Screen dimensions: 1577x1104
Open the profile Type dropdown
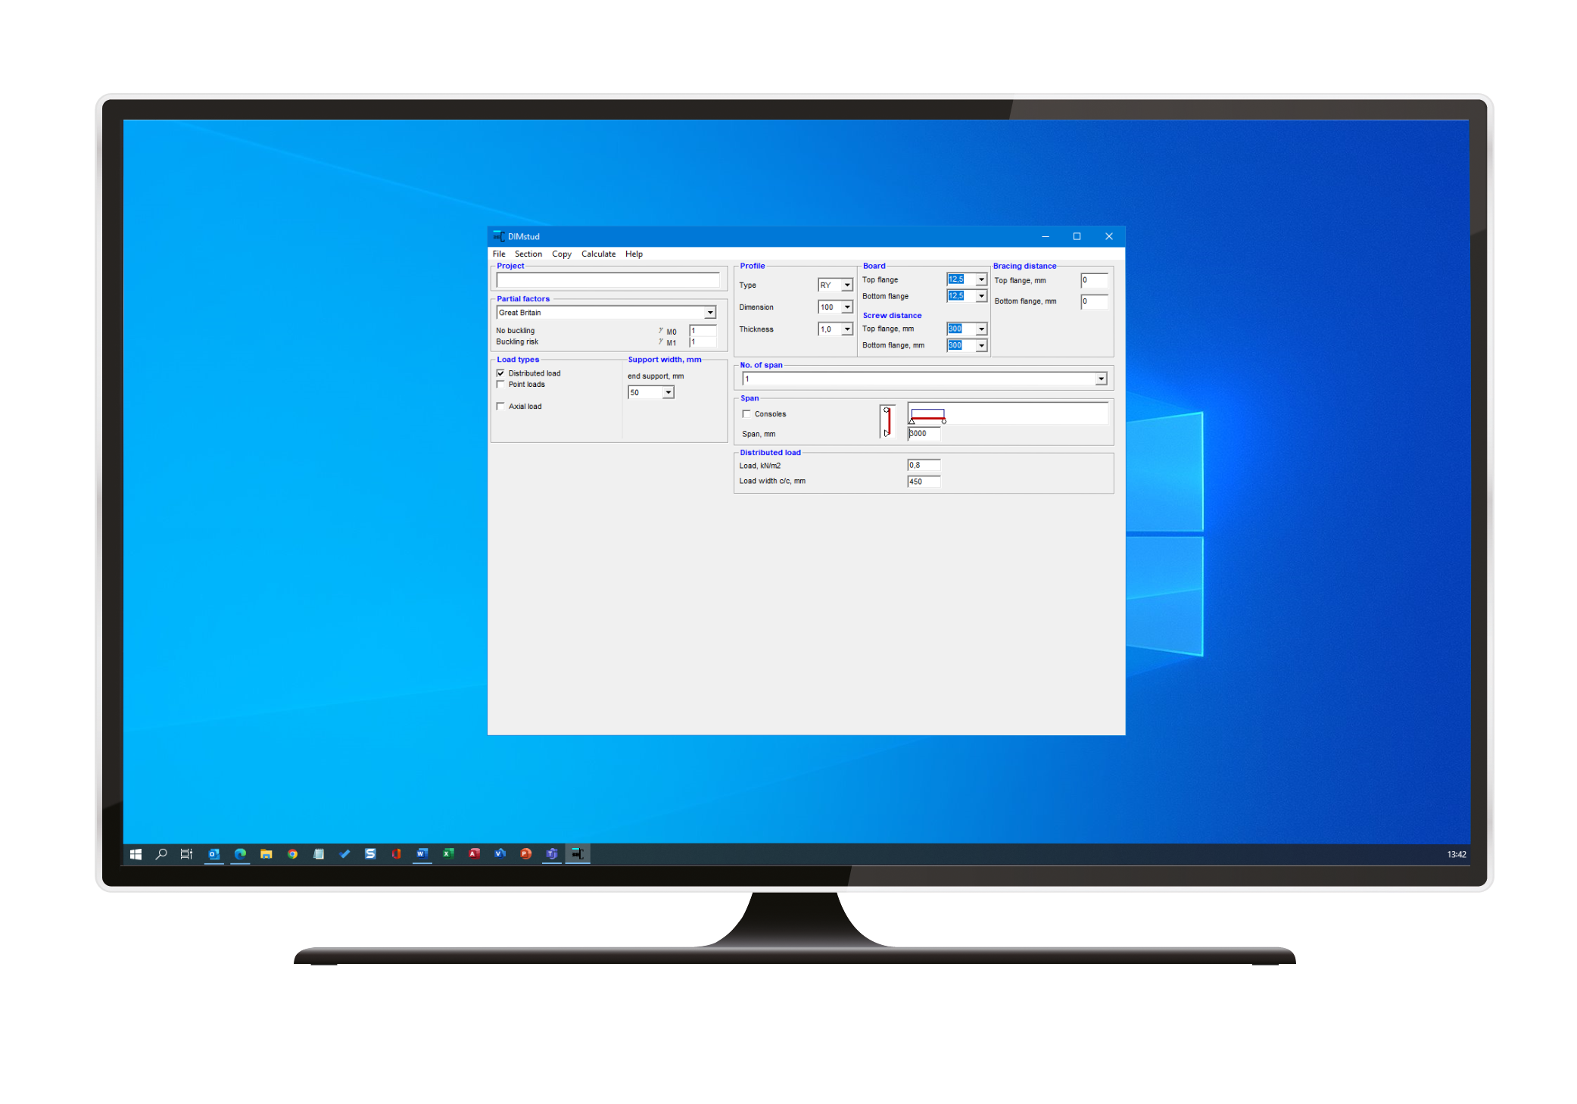pos(846,285)
